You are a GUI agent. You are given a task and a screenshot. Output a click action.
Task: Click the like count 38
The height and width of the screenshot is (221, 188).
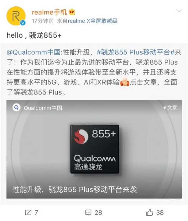pos(160,213)
